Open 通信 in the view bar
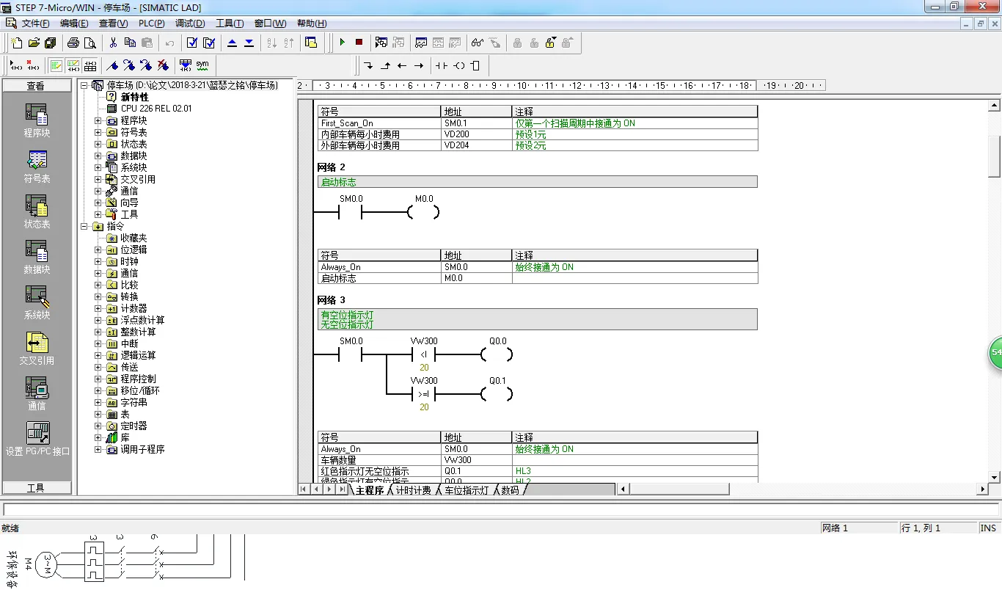Image resolution: width=1002 pixels, height=590 pixels. tap(37, 393)
